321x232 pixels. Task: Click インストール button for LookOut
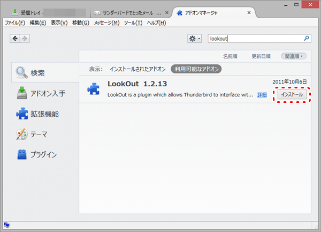(292, 94)
